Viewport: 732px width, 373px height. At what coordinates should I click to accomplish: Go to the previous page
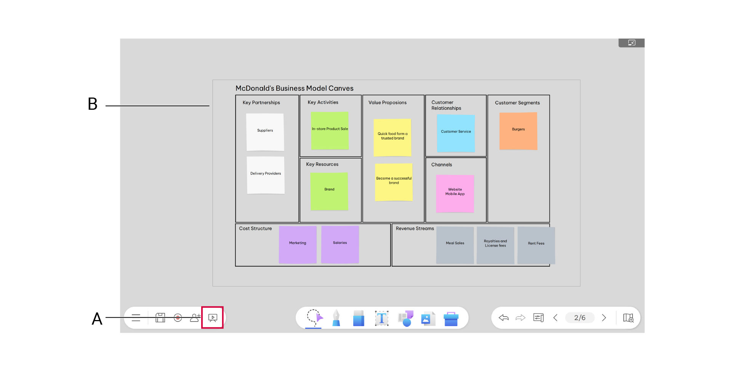pos(556,318)
